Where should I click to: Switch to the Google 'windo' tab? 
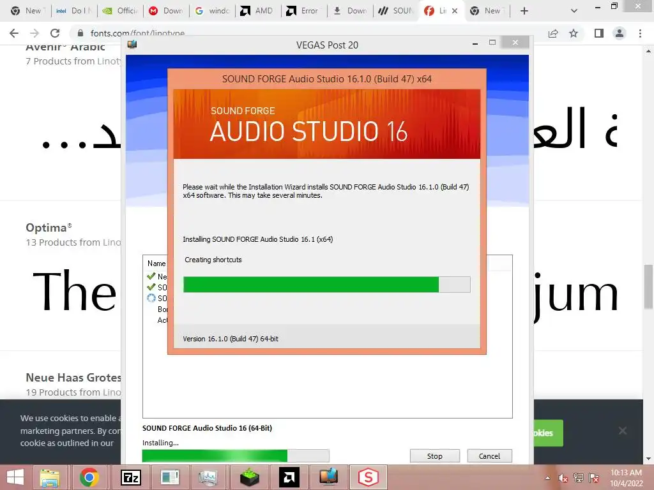(x=212, y=11)
